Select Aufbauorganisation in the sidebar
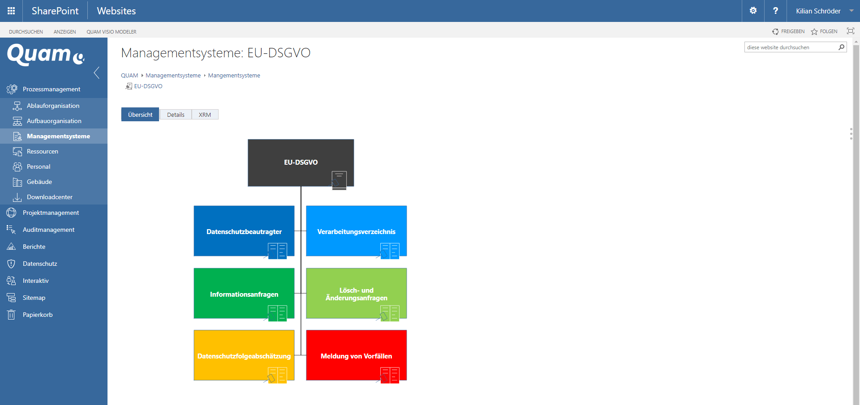The image size is (860, 405). (x=54, y=121)
